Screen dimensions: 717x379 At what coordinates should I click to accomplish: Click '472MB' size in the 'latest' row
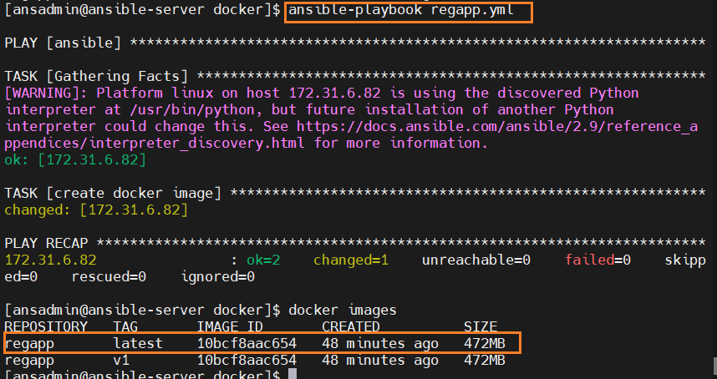coord(485,343)
